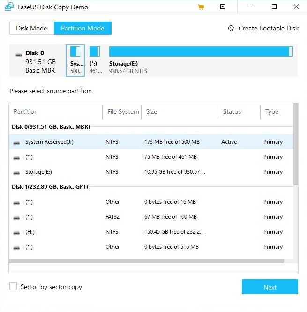Click '173 MB free of 500 MB' cell
Screen dimensions: 307x312
[172, 141]
